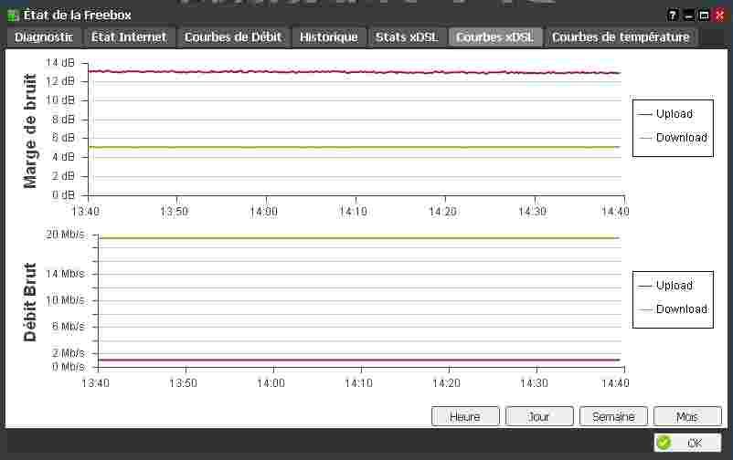Click the download noise margin curve
733x460 pixels.
[x=356, y=148]
